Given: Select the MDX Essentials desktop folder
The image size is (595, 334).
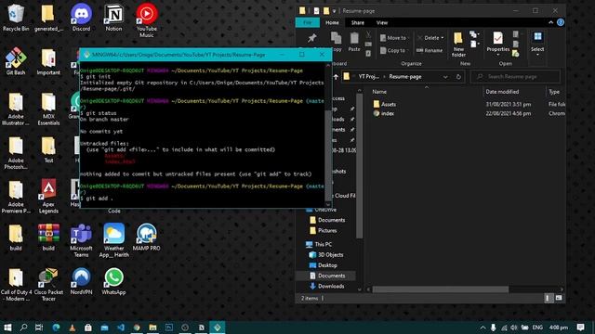Looking at the screenshot, I should [x=48, y=109].
